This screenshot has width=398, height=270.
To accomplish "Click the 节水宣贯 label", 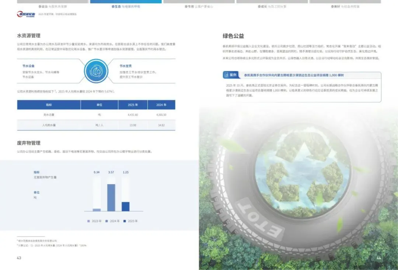I will pos(126,66).
